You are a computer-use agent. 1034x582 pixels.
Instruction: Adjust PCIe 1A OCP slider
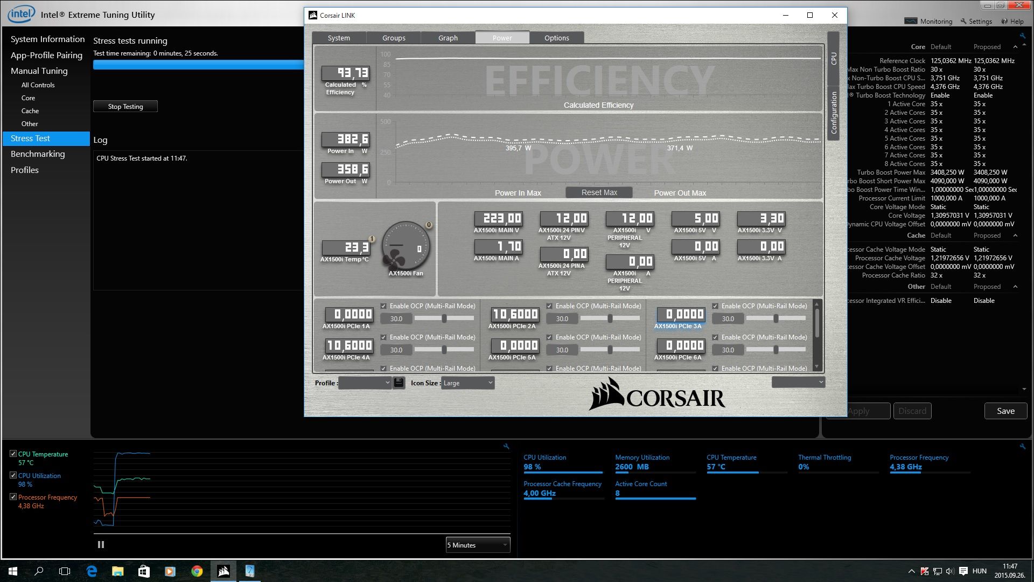444,318
